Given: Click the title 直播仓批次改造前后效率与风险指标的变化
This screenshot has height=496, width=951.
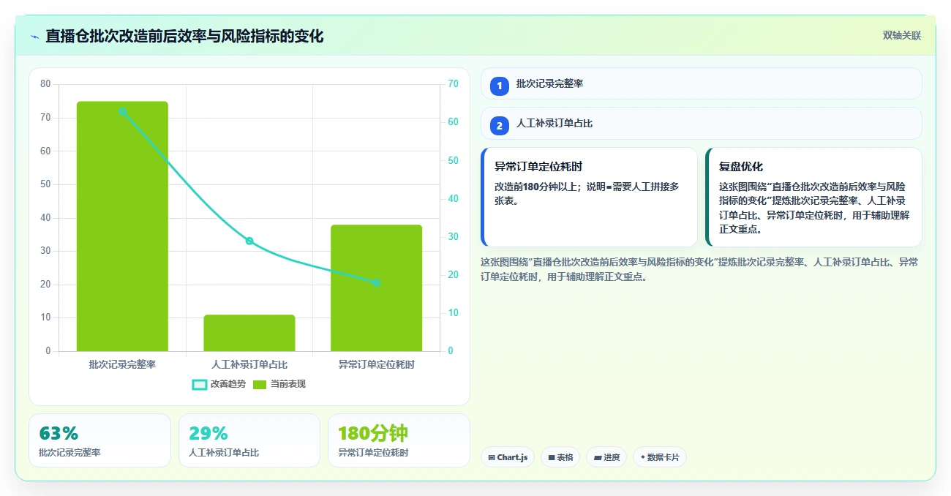Looking at the screenshot, I should tap(184, 36).
